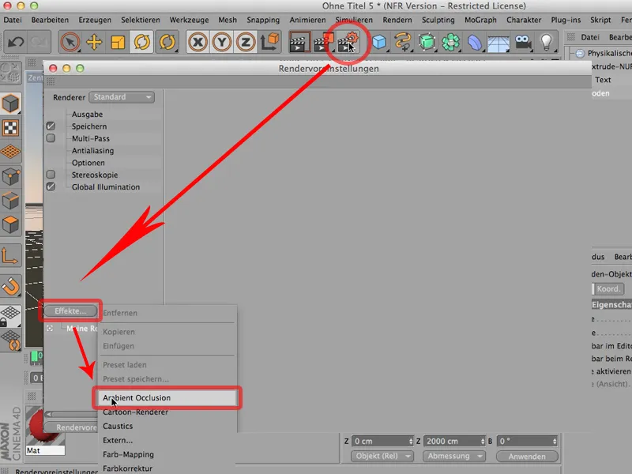The height and width of the screenshot is (474, 632).
Task: Click the locked workplane icon
Action: tap(11, 317)
